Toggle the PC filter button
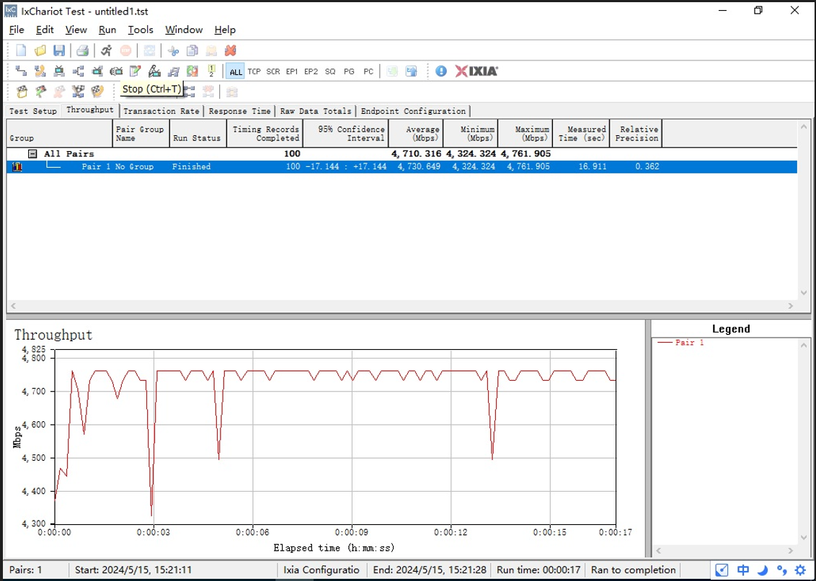Image resolution: width=816 pixels, height=581 pixels. click(368, 71)
